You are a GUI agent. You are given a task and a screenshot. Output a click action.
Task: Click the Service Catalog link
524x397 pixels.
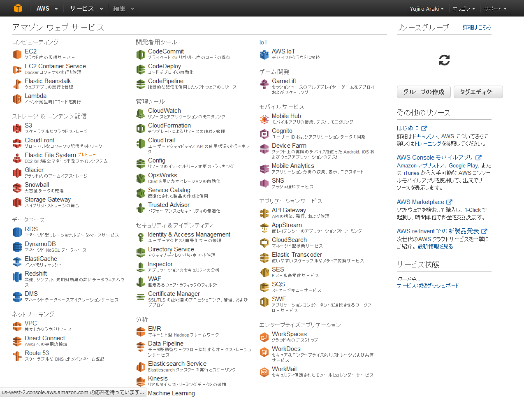tap(169, 190)
